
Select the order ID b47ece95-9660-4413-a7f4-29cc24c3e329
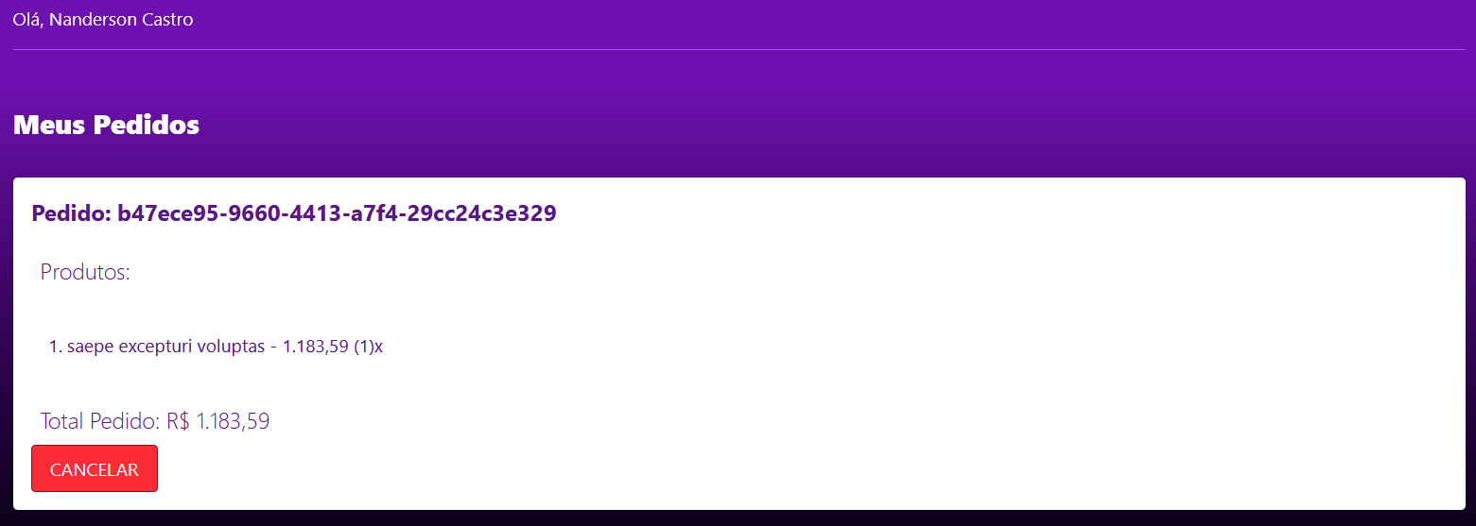(x=337, y=213)
